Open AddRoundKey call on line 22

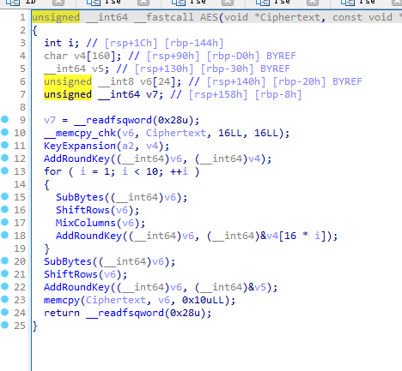[x=76, y=287]
